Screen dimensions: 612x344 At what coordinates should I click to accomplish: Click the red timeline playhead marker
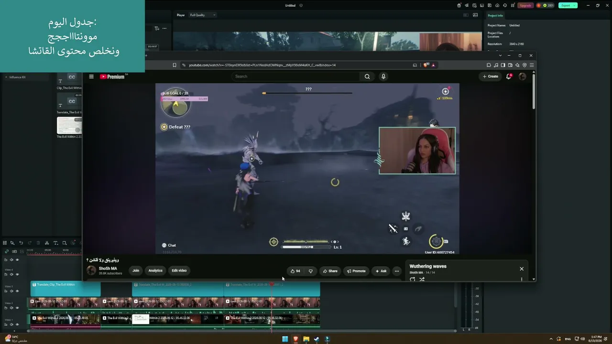pyautogui.click(x=272, y=284)
